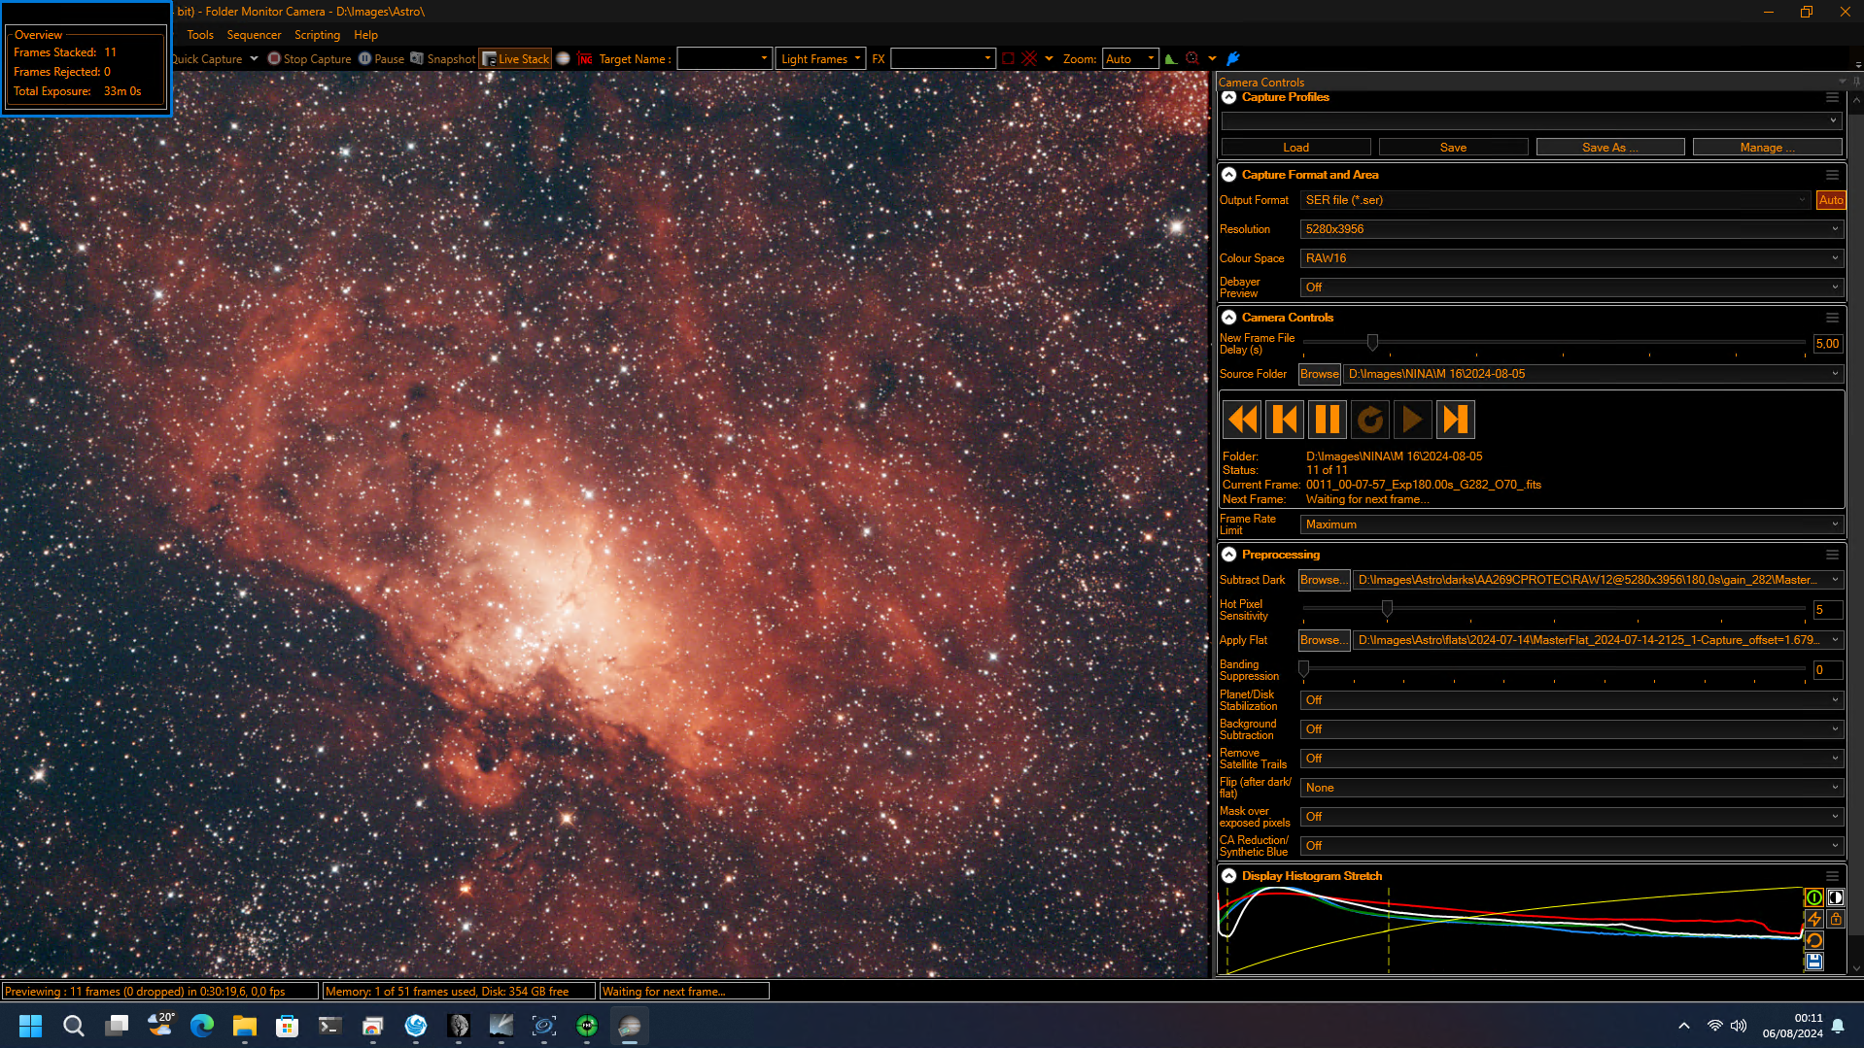The image size is (1864, 1048).
Task: Click the auto-stretch lightning bolt icon
Action: (x=1813, y=919)
